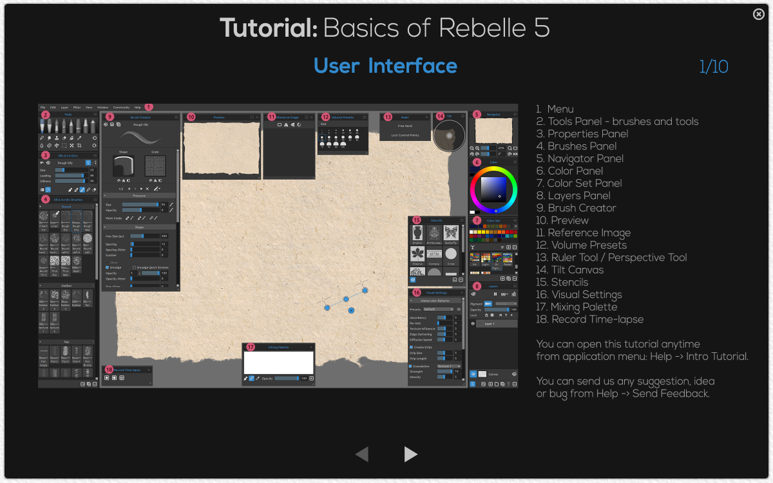This screenshot has height=483, width=773.
Task: Open the blend mode dropdown in the Layers panel
Action: tap(506, 303)
